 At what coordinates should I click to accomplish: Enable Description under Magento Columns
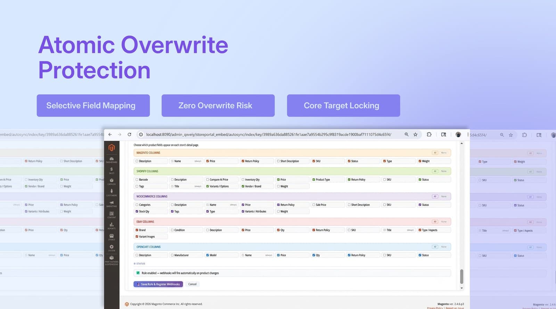(137, 161)
